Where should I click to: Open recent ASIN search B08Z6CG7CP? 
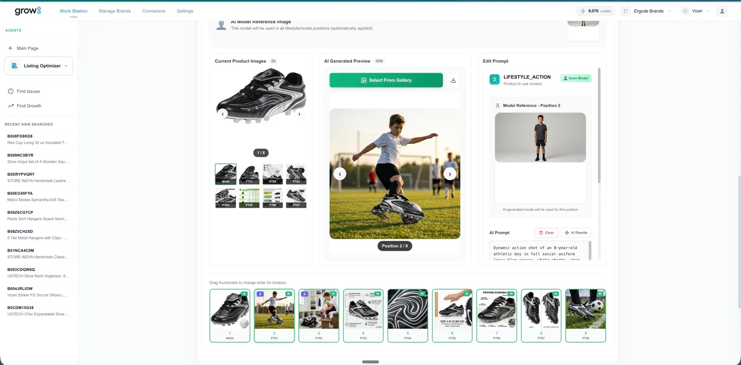point(38,216)
